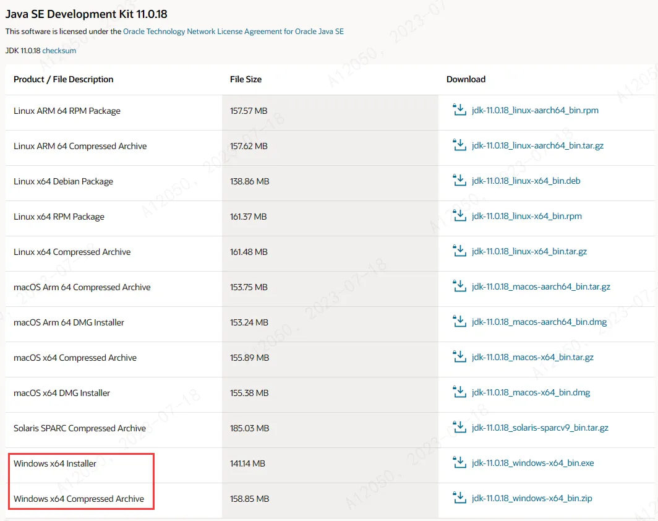
Task: Select 'macOS Arm 64 DMG Installer' text
Action: (x=69, y=322)
